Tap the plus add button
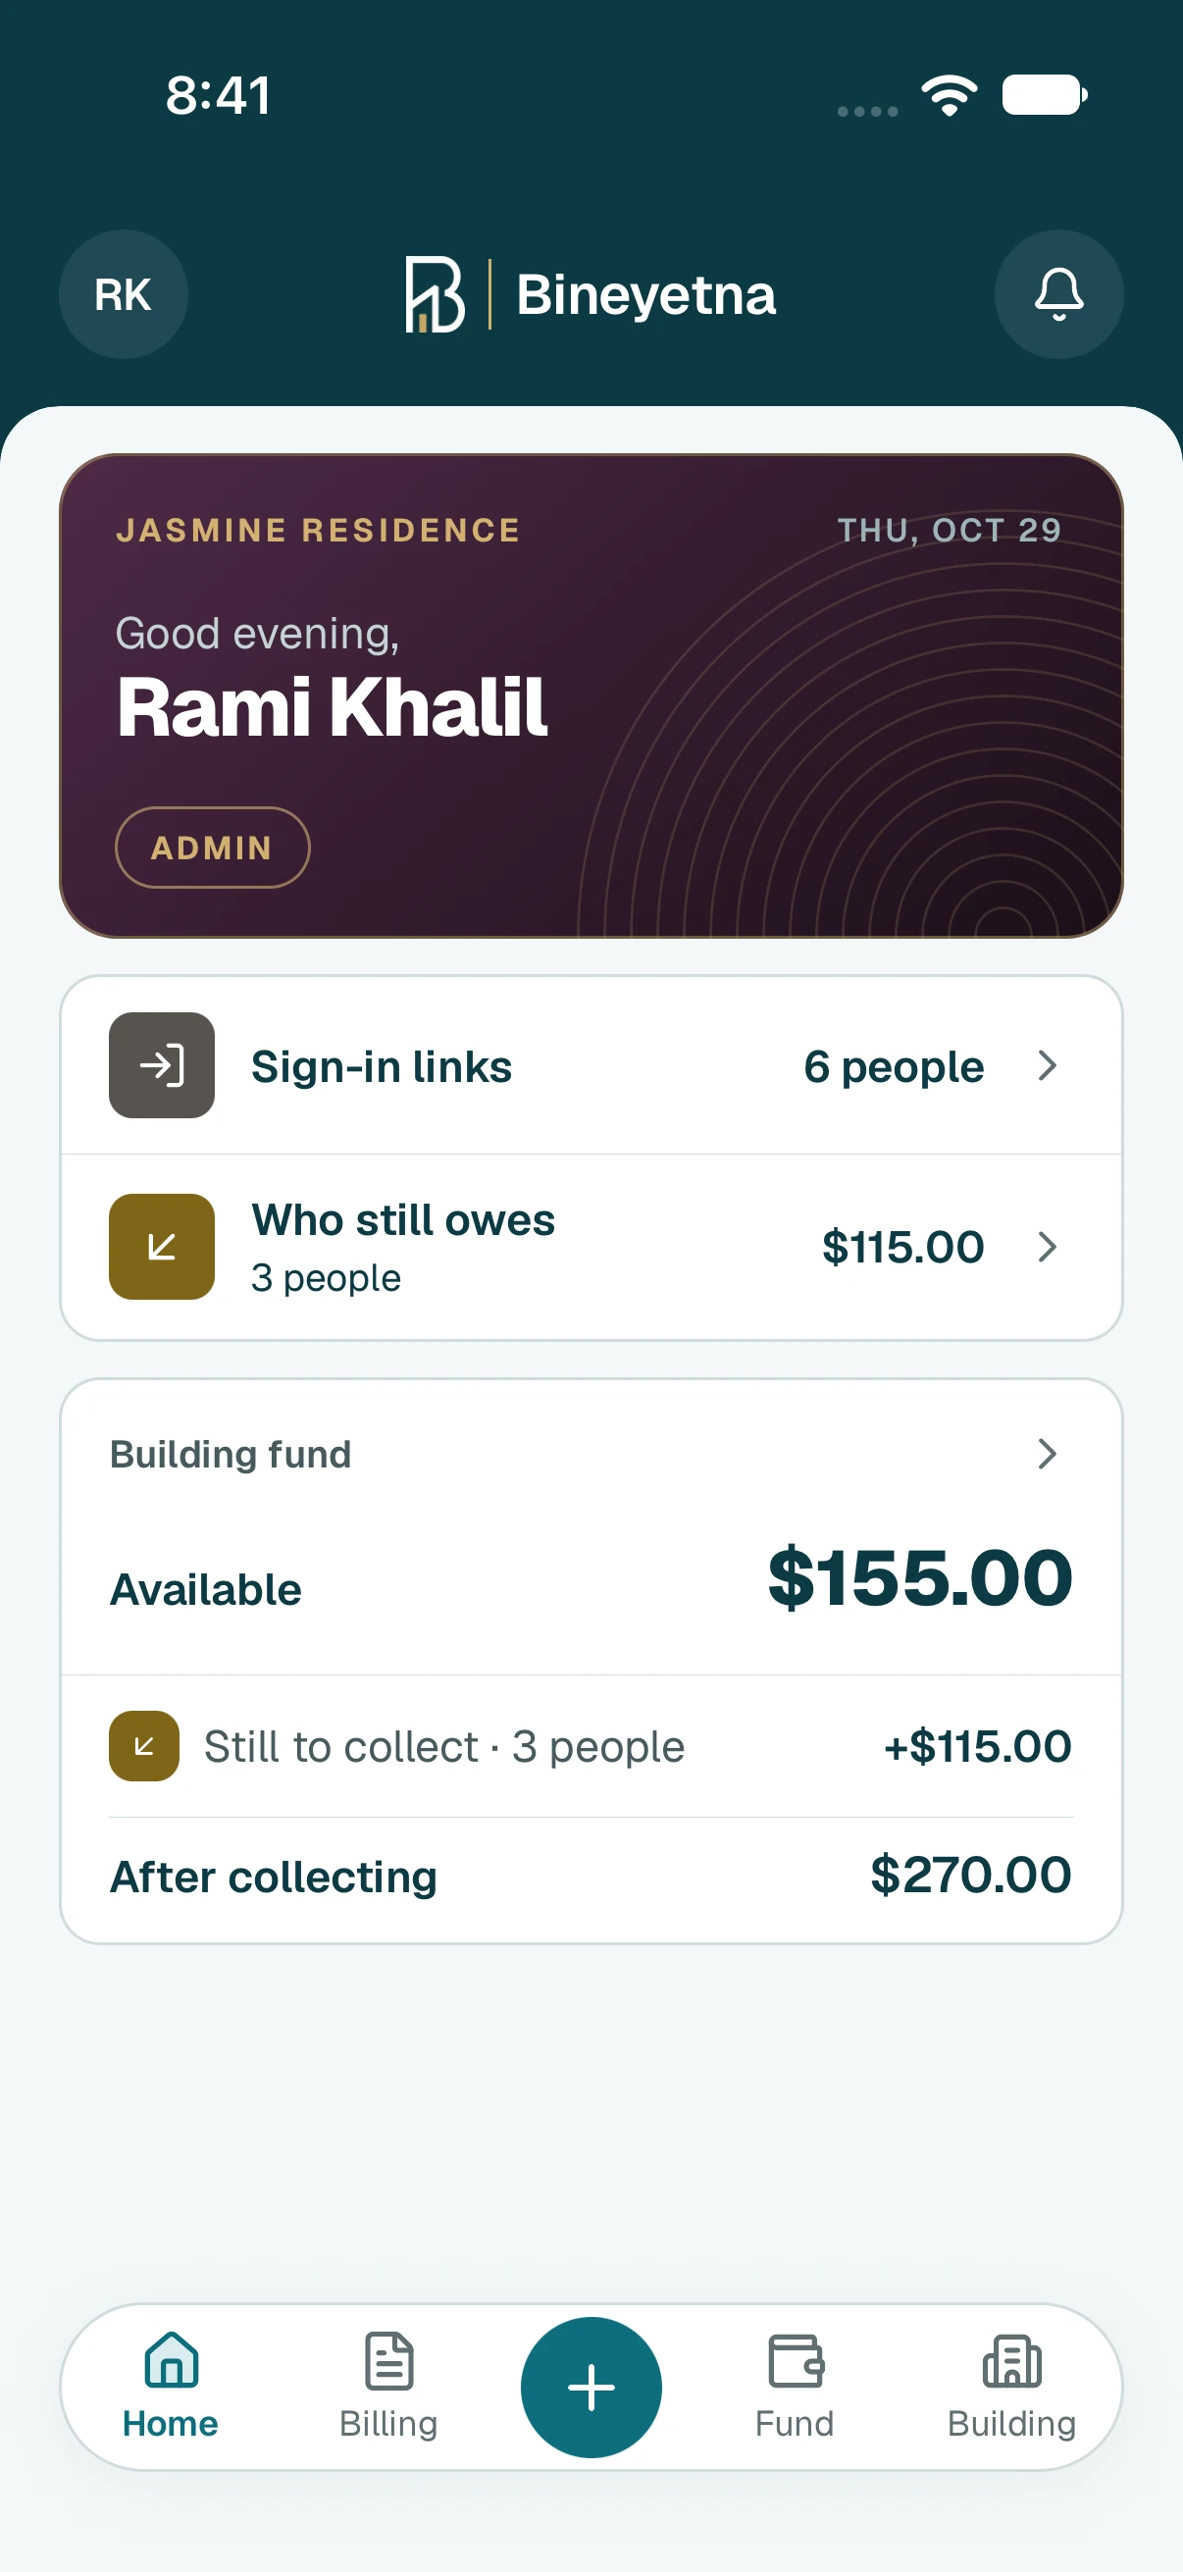The image size is (1183, 2572). click(591, 2388)
